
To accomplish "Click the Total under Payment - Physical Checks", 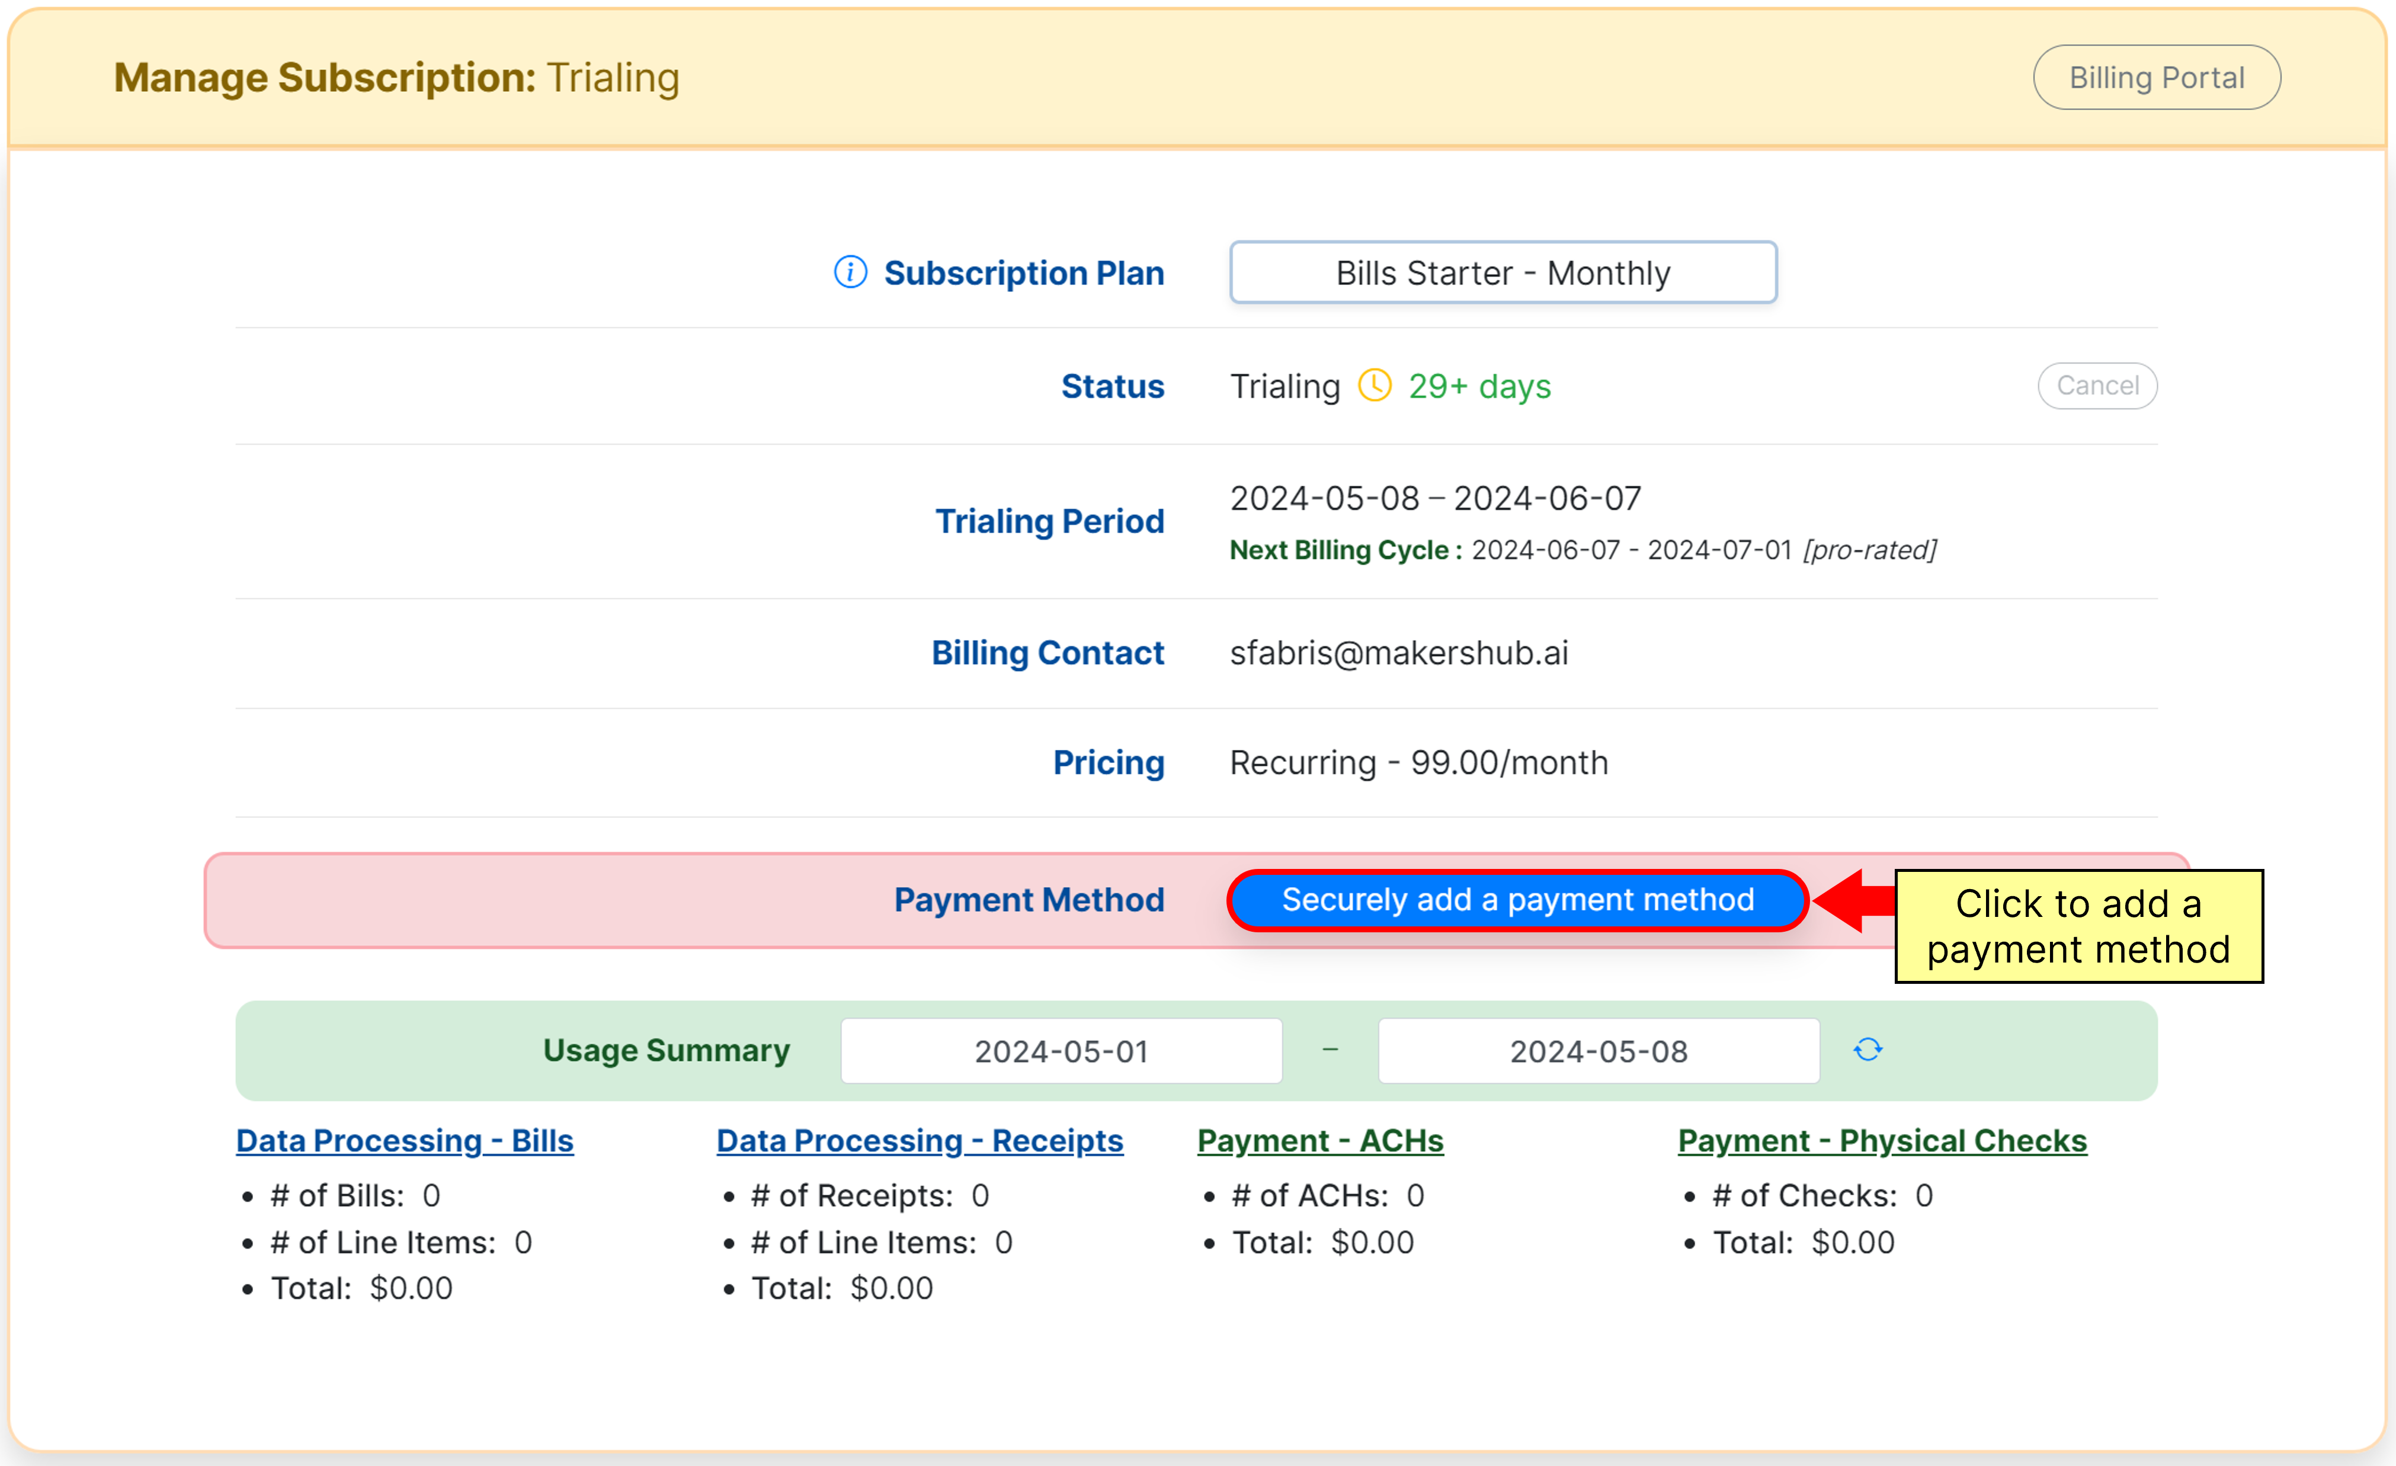I will 1803,1243.
